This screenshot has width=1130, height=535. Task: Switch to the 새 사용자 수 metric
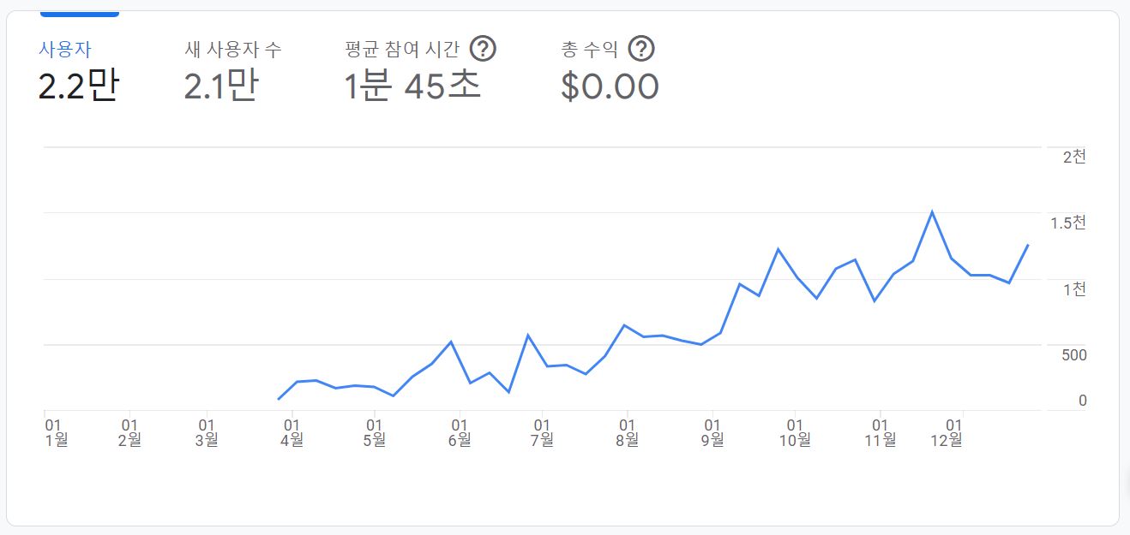pyautogui.click(x=232, y=50)
